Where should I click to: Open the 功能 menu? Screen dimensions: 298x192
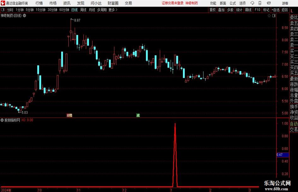[x=213, y=3]
